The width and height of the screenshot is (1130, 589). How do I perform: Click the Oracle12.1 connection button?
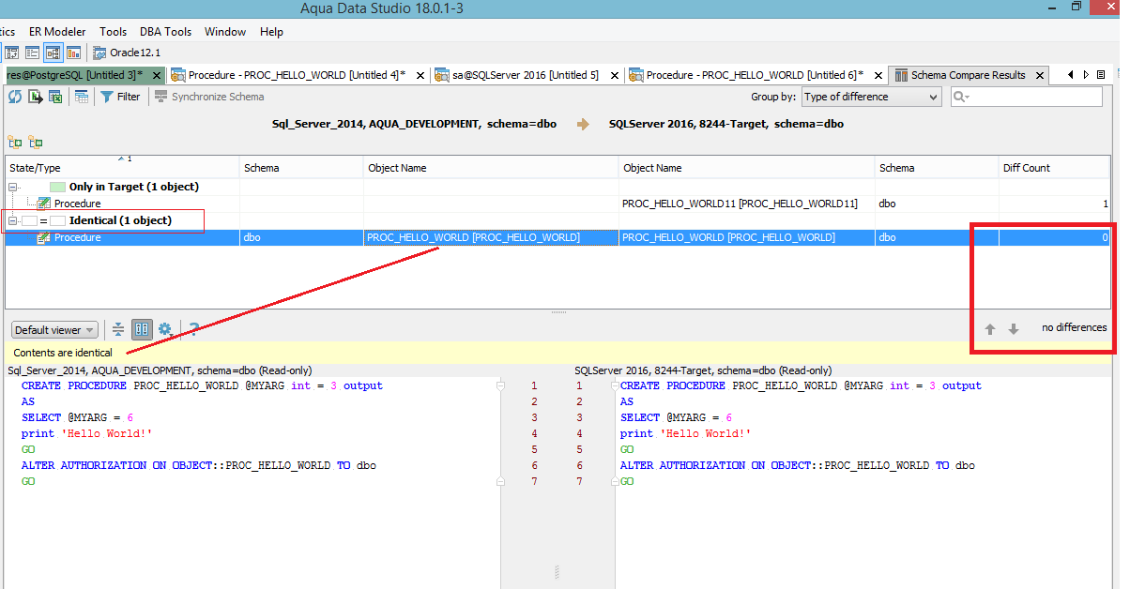pos(127,53)
